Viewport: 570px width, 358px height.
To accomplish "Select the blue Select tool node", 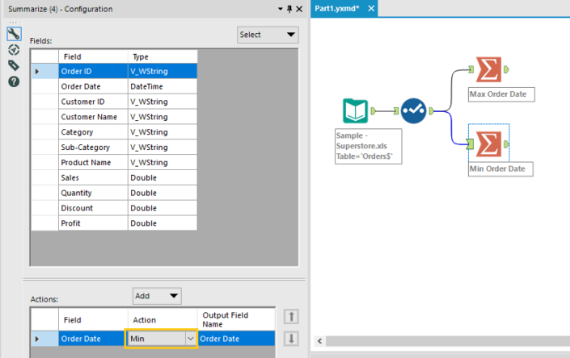I will 413,111.
